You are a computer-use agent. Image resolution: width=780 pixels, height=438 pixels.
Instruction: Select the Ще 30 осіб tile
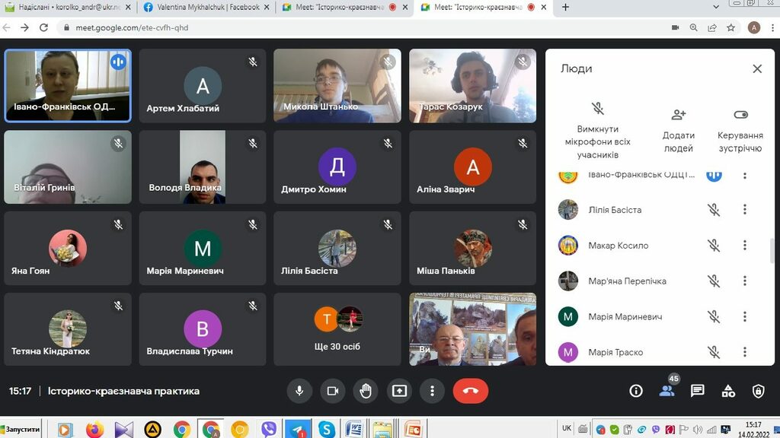pos(337,329)
